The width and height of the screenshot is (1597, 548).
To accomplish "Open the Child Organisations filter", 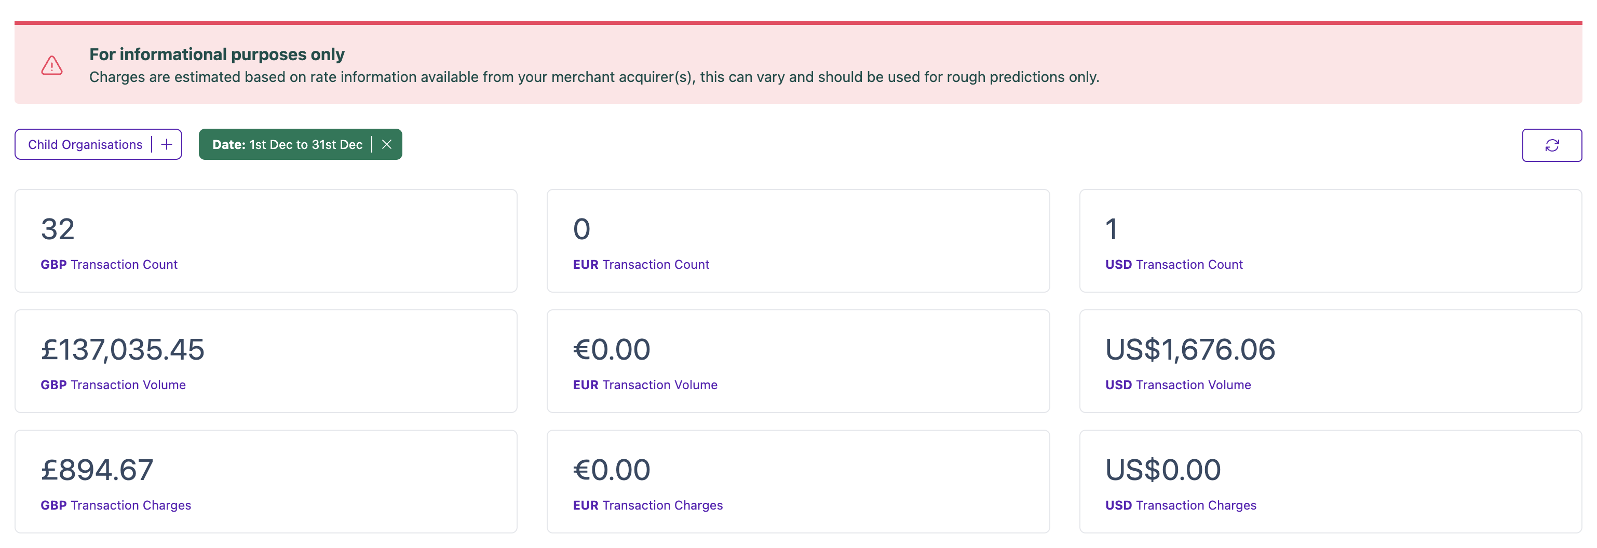I will pos(86,144).
